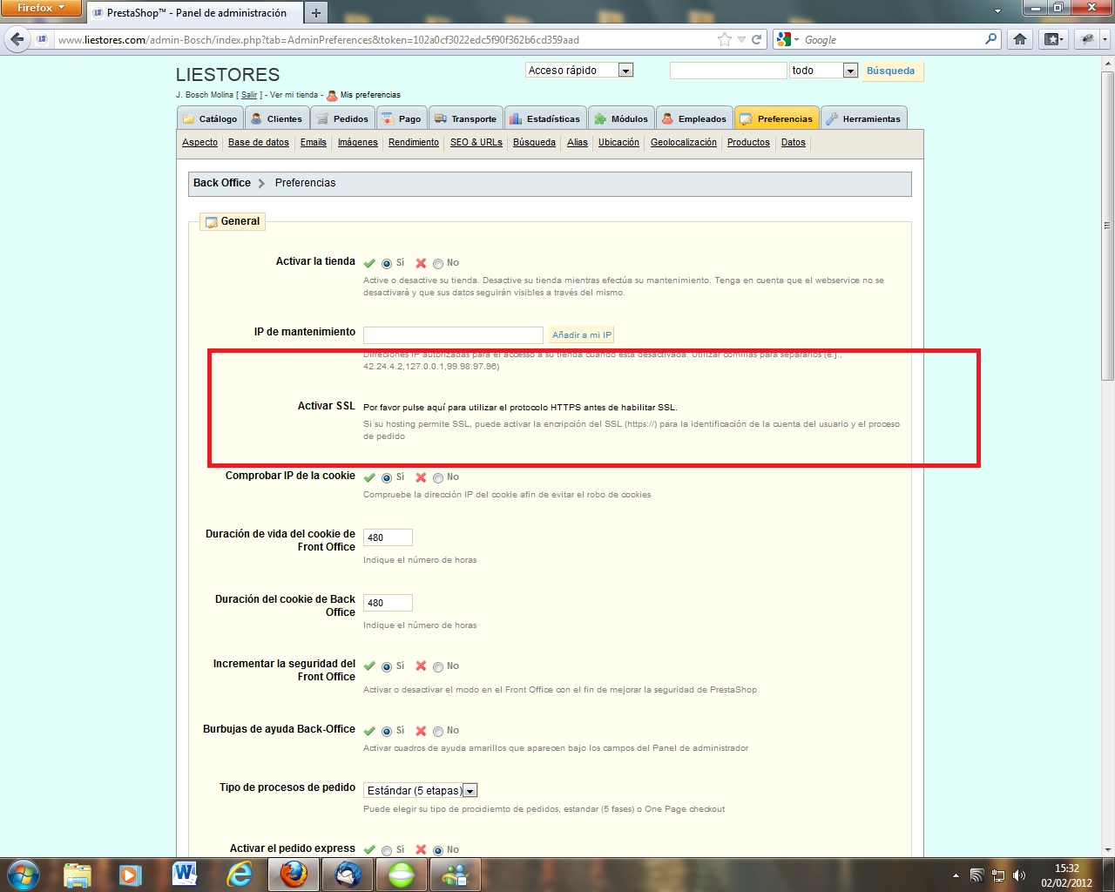
Task: Expand the Acceso rápido dropdown
Action: [625, 71]
